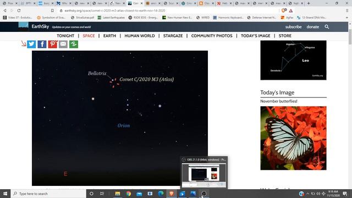Screen dimensions: 352x198
Task: Open the butterfly Today's Image photo
Action: point(293,138)
